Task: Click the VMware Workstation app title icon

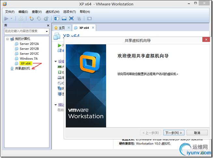Action: click(x=5, y=4)
